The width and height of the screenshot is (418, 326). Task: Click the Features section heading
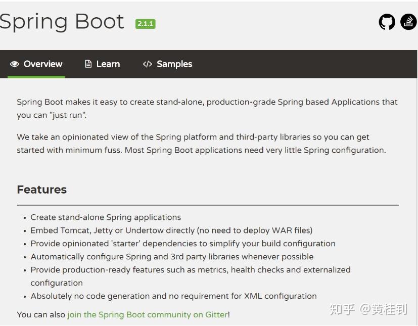pyautogui.click(x=41, y=190)
